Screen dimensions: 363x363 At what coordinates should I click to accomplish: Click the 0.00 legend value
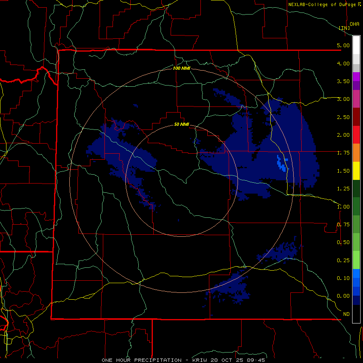click(x=343, y=296)
